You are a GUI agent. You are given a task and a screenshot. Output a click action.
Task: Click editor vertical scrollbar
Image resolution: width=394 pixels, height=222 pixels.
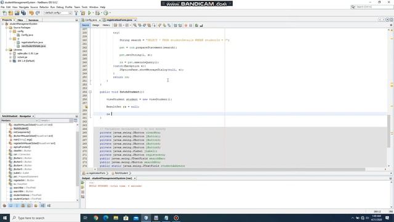(388, 131)
